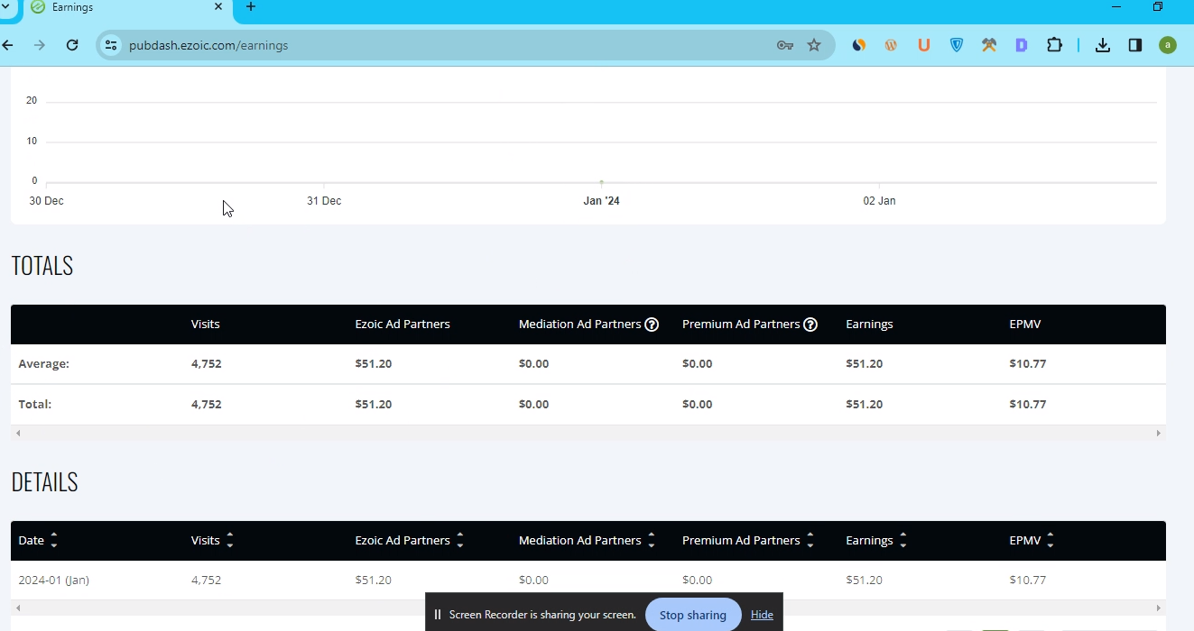1194x631 pixels.
Task: Open a new browser tab
Action: [251, 7]
